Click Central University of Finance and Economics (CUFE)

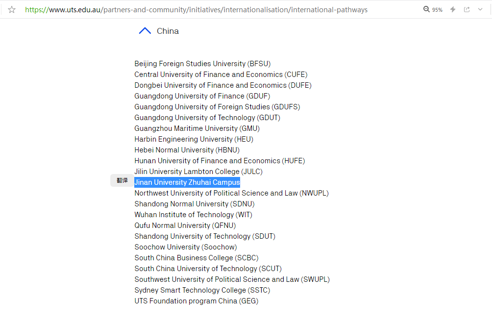(x=221, y=75)
